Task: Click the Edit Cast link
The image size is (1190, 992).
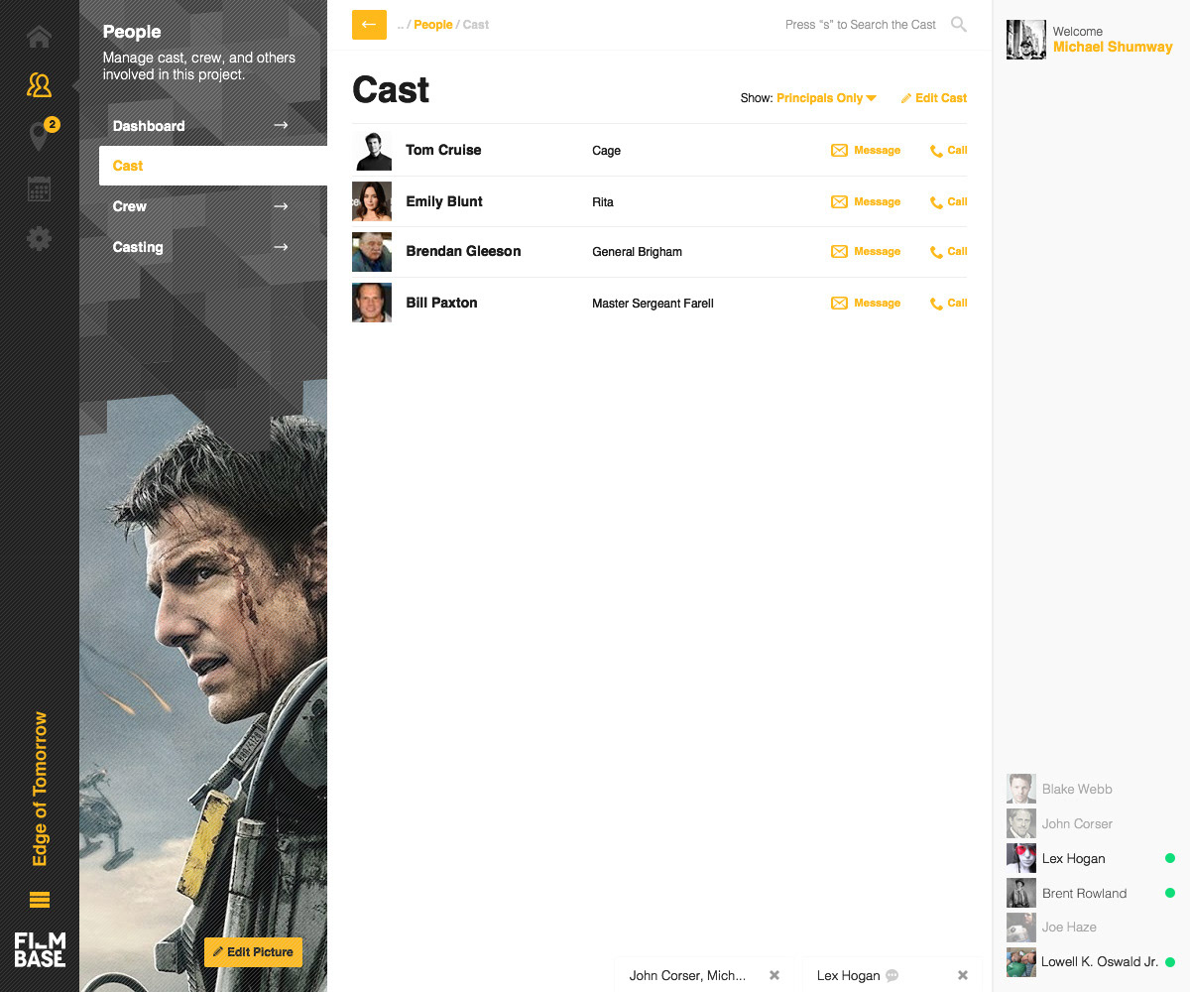Action: tap(934, 98)
